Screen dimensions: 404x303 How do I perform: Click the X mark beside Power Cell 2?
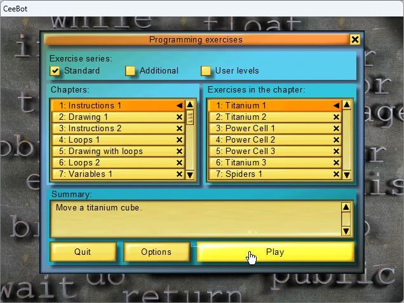(x=336, y=139)
